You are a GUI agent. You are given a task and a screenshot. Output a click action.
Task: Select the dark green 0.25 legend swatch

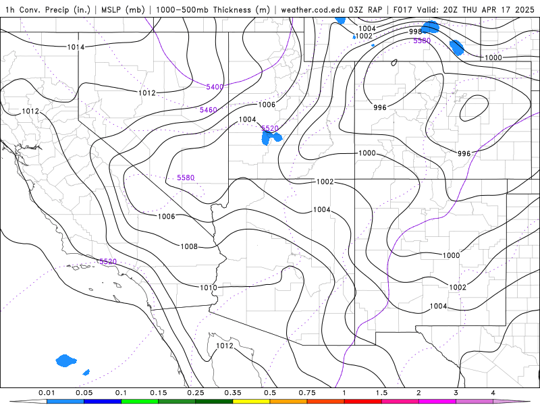pyautogui.click(x=214, y=402)
